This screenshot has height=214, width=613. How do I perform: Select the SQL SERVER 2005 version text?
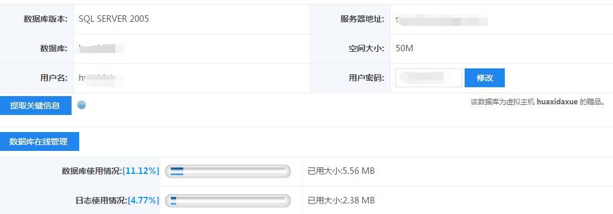click(x=113, y=19)
